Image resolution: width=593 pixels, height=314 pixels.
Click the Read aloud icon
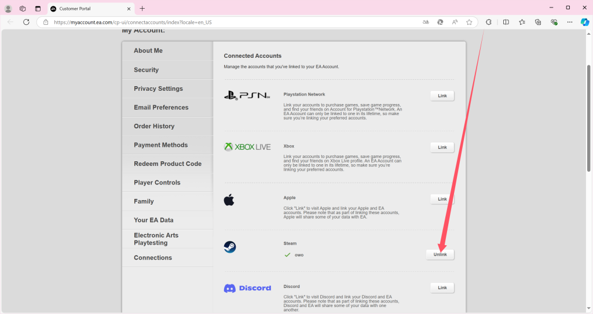click(455, 23)
